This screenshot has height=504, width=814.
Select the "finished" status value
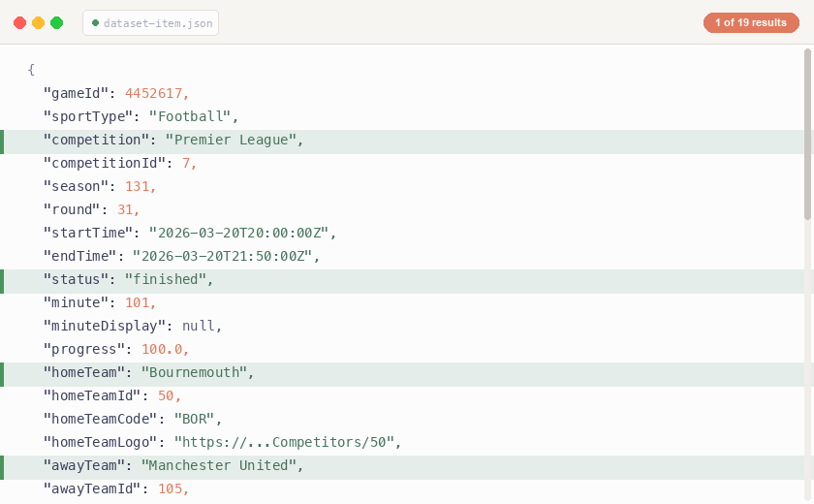[166, 279]
